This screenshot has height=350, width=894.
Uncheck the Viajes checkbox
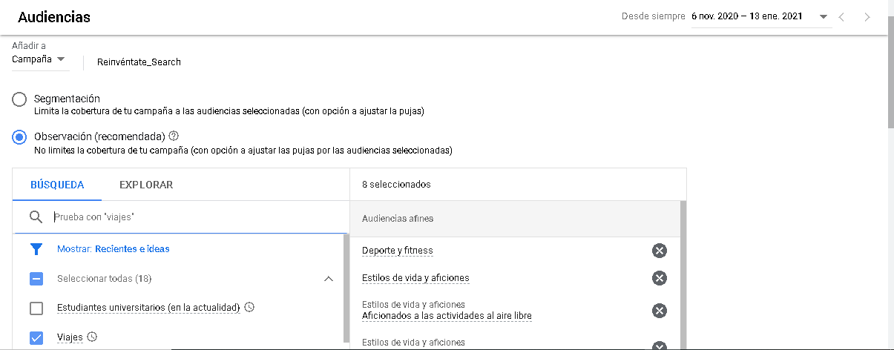[36, 337]
